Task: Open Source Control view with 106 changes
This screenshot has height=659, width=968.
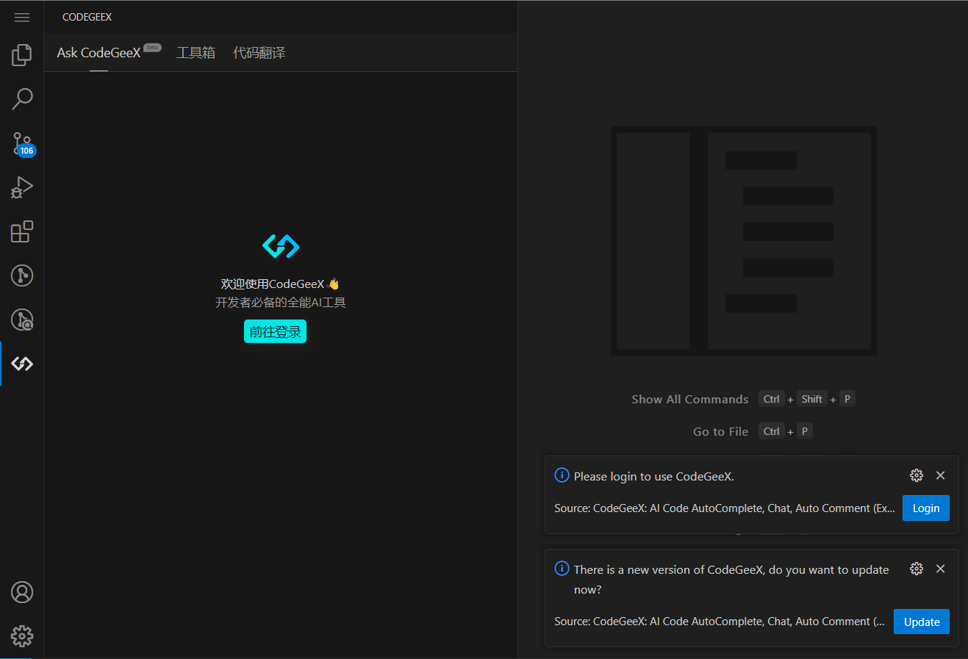Action: tap(22, 144)
